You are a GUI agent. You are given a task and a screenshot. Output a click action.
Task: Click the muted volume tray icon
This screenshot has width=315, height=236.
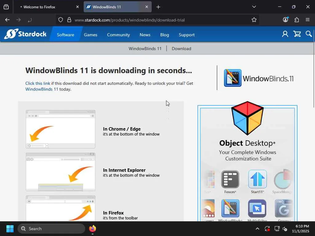click(x=285, y=229)
